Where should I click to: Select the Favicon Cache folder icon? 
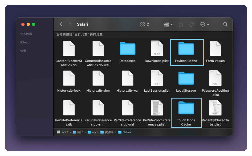tap(186, 48)
